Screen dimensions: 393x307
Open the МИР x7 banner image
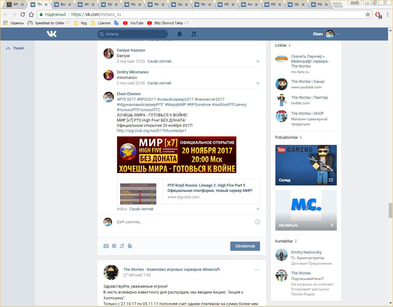pos(177,155)
